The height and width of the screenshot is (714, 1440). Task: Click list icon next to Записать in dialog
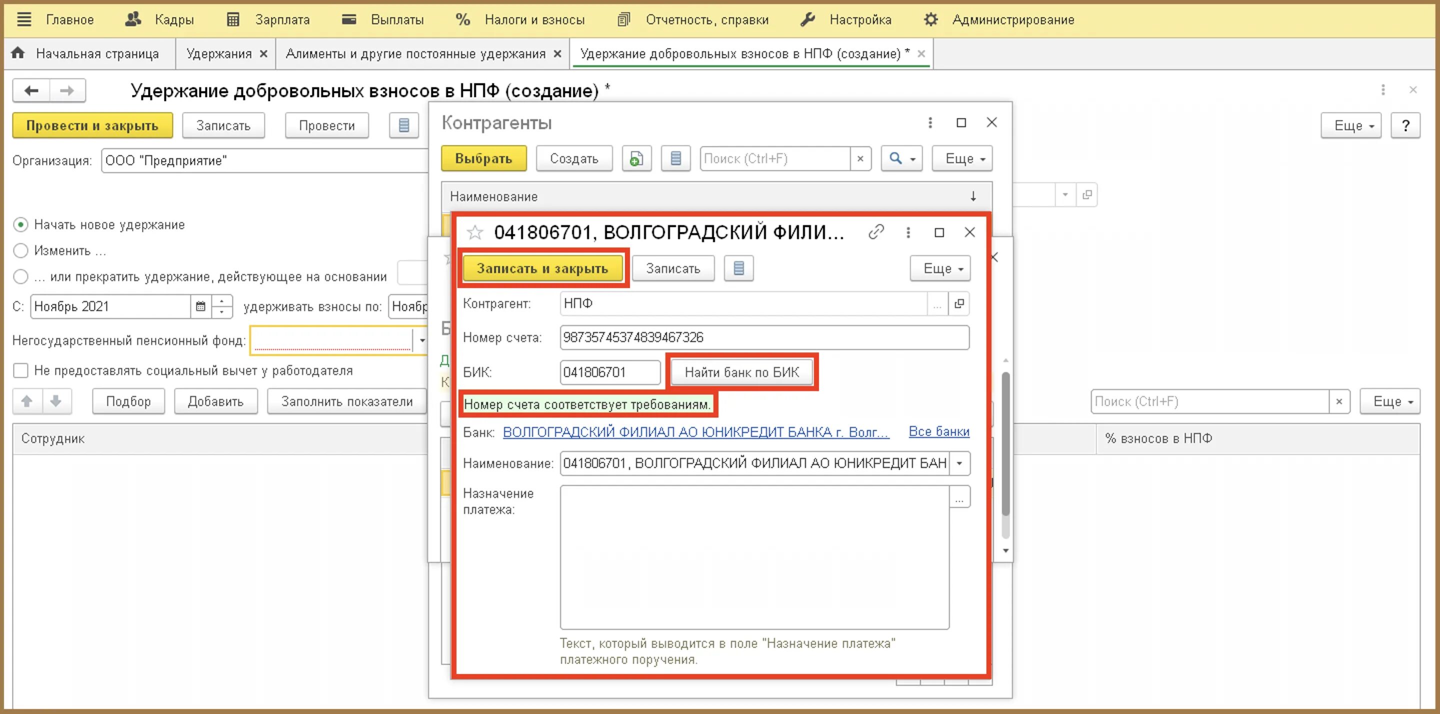(738, 269)
